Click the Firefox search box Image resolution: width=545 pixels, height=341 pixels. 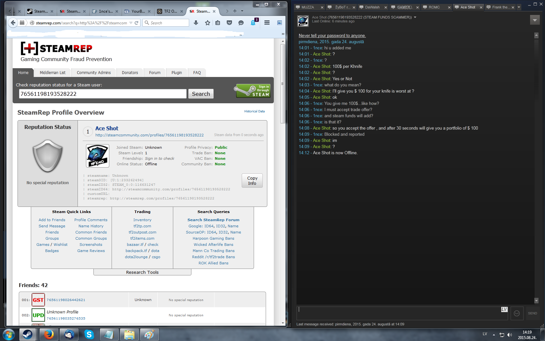166,23
